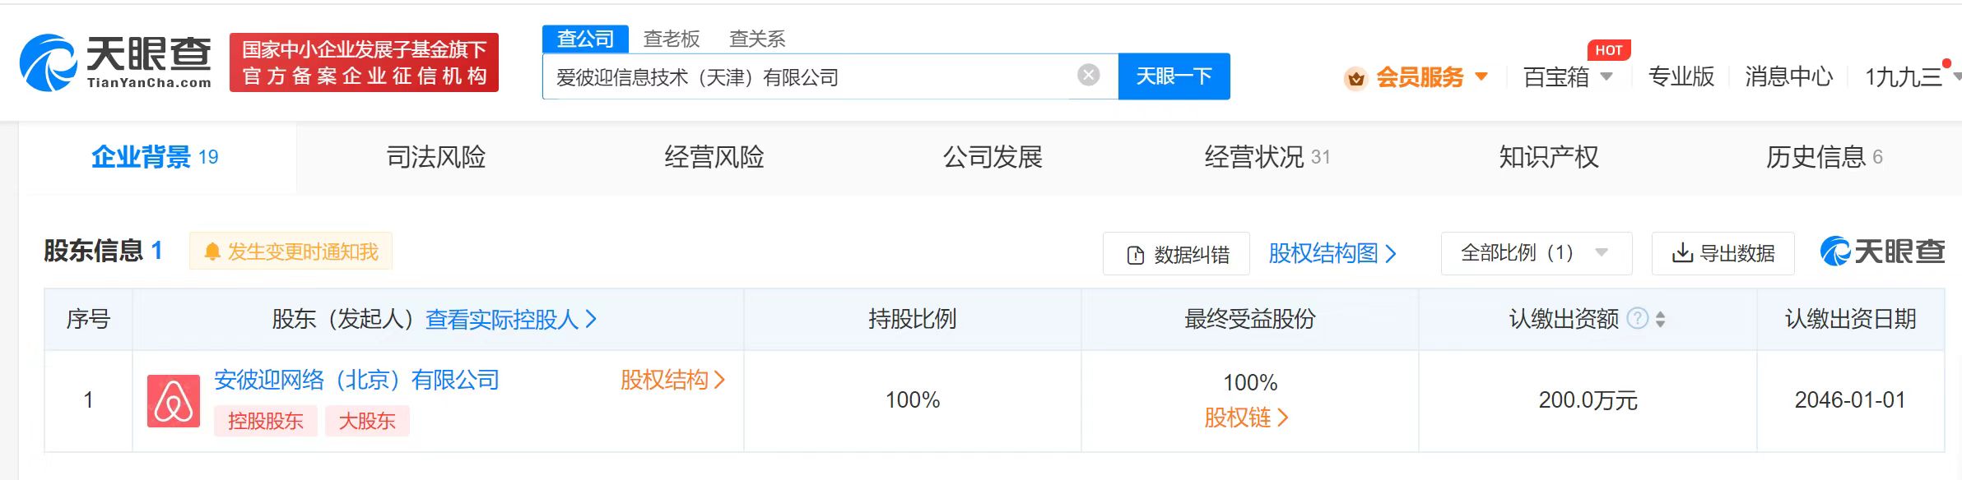Switch to the 查老板 search tab
The image size is (1962, 480).
point(672,39)
